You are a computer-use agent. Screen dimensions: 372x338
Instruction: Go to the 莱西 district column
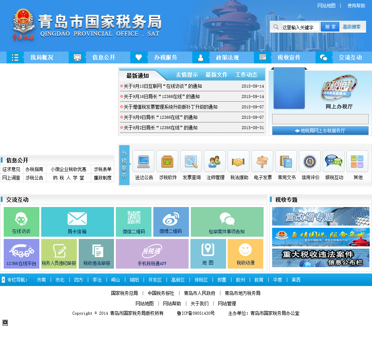[x=296, y=280]
